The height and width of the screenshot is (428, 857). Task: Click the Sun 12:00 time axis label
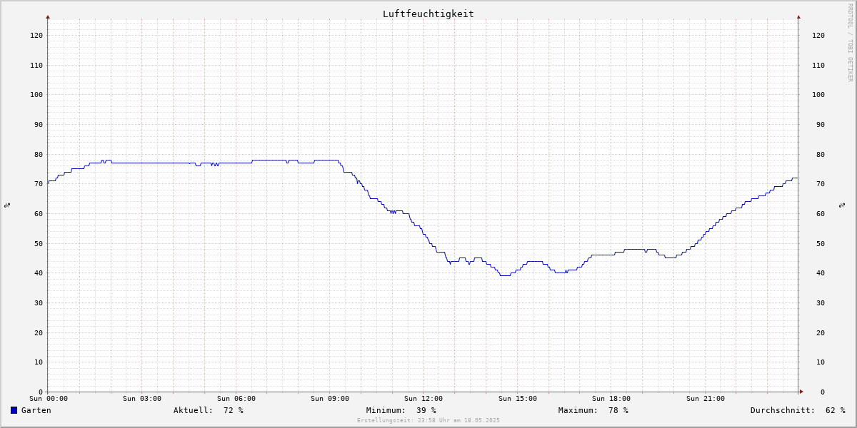424,399
